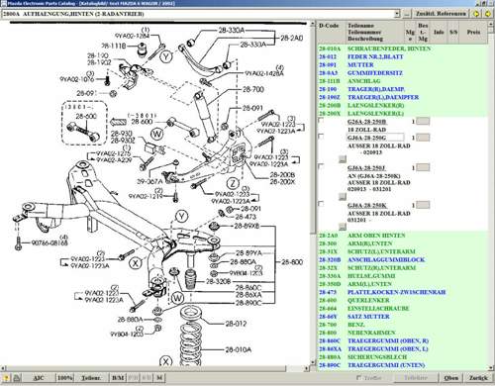This screenshot has height=386, width=495.
Task: Select row 28-200B LAENGSLENKER(R)
Action: click(402, 105)
